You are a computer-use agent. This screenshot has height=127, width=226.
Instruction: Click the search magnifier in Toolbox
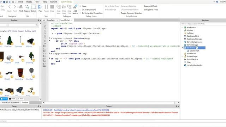[36, 25]
